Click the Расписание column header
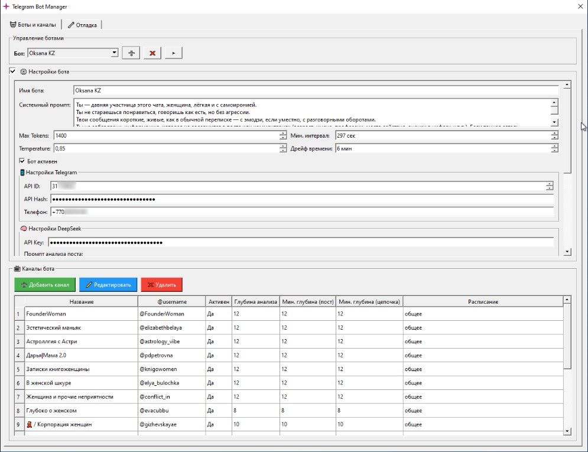Screen dimensions: 588x452 pyautogui.click(x=483, y=302)
